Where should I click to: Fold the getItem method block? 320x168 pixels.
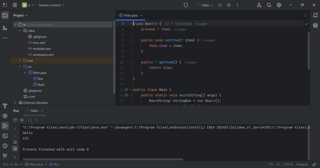pyautogui.click(x=131, y=62)
